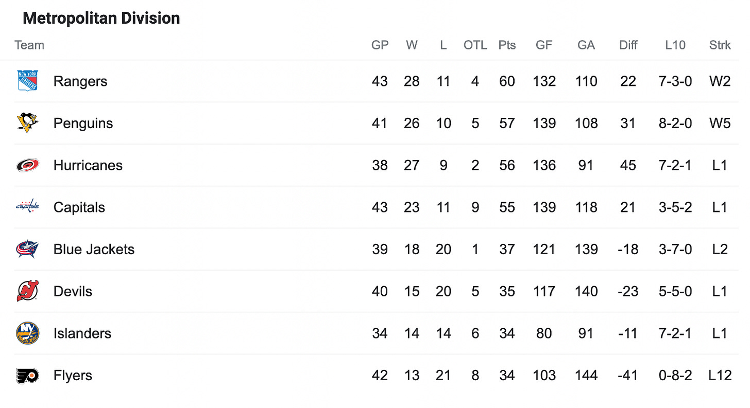The width and height of the screenshot is (750, 408).
Task: Click the Strk column header
Action: (x=720, y=45)
